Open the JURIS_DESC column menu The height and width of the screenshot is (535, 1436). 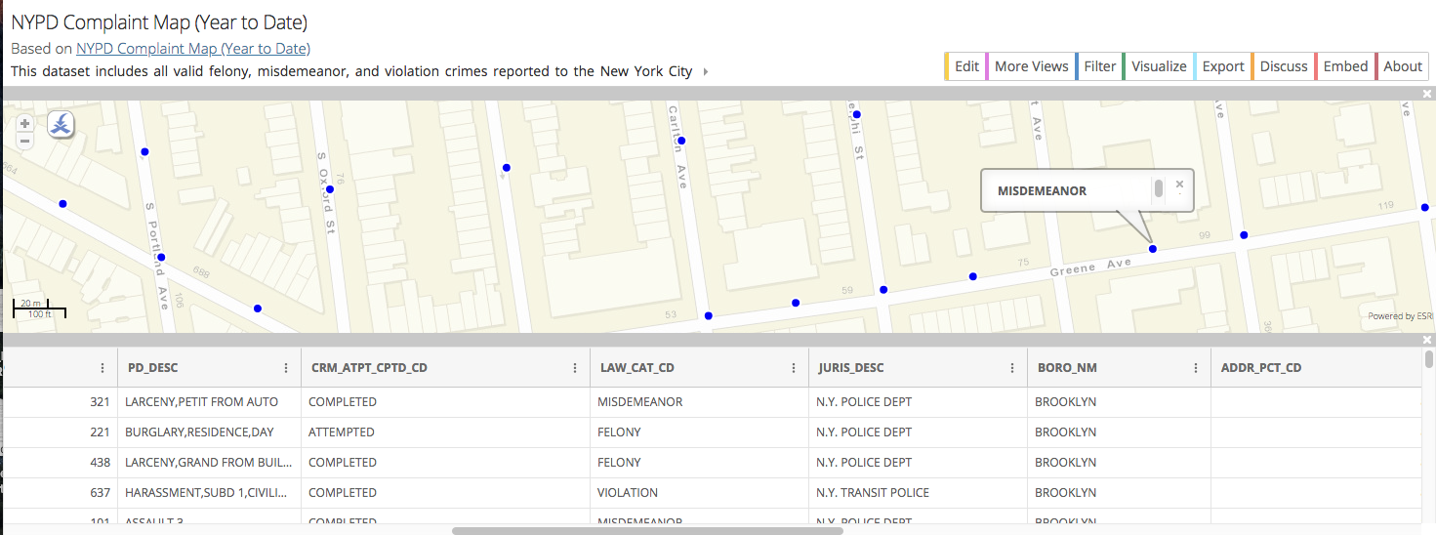click(x=1012, y=368)
